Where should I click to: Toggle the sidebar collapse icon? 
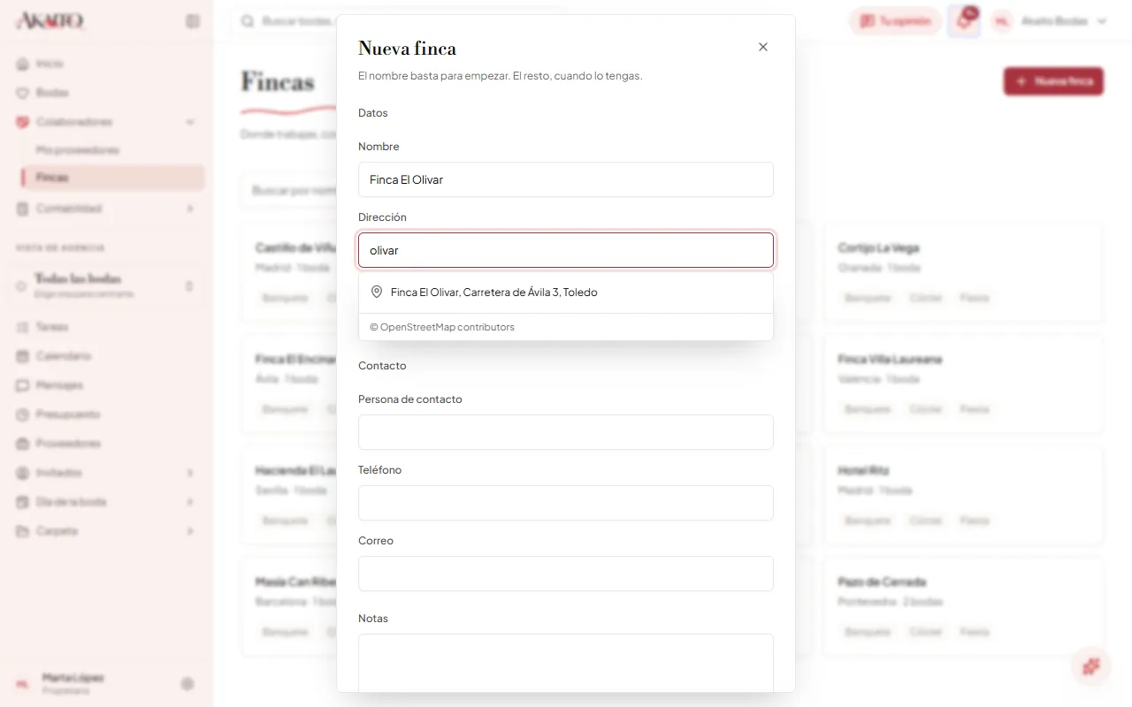tap(193, 21)
